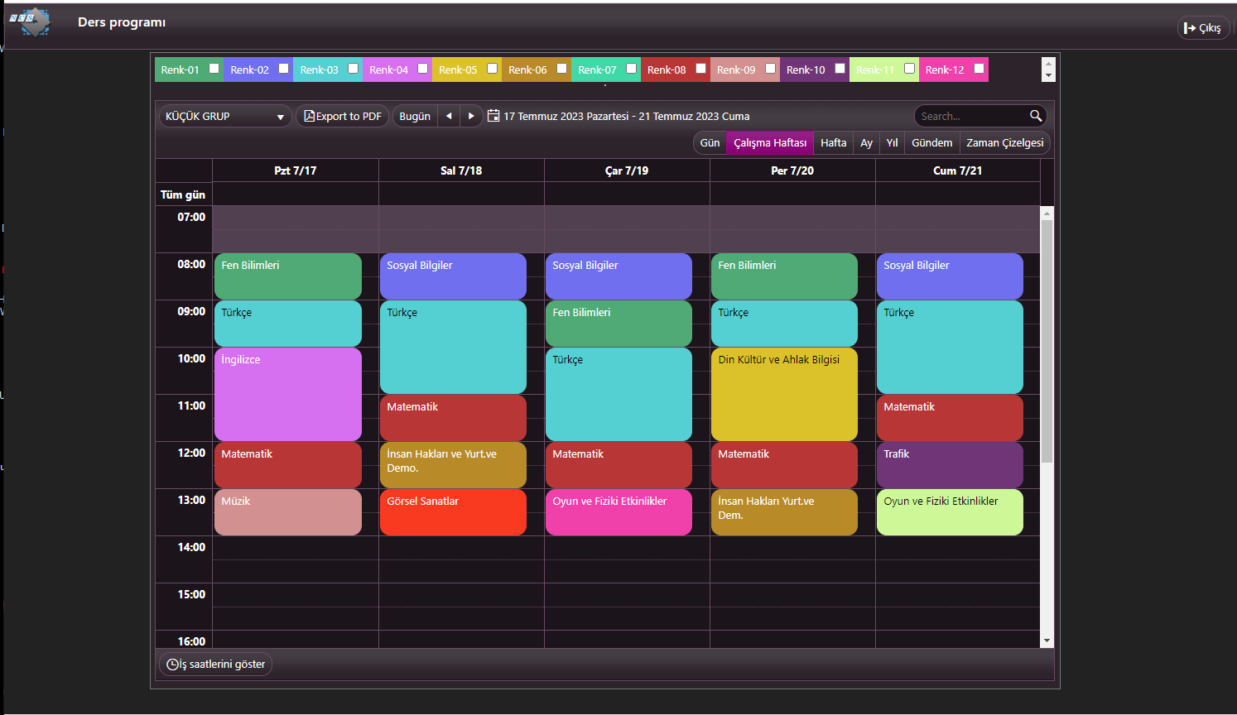Open Monday Müzik lesson block

tap(288, 512)
